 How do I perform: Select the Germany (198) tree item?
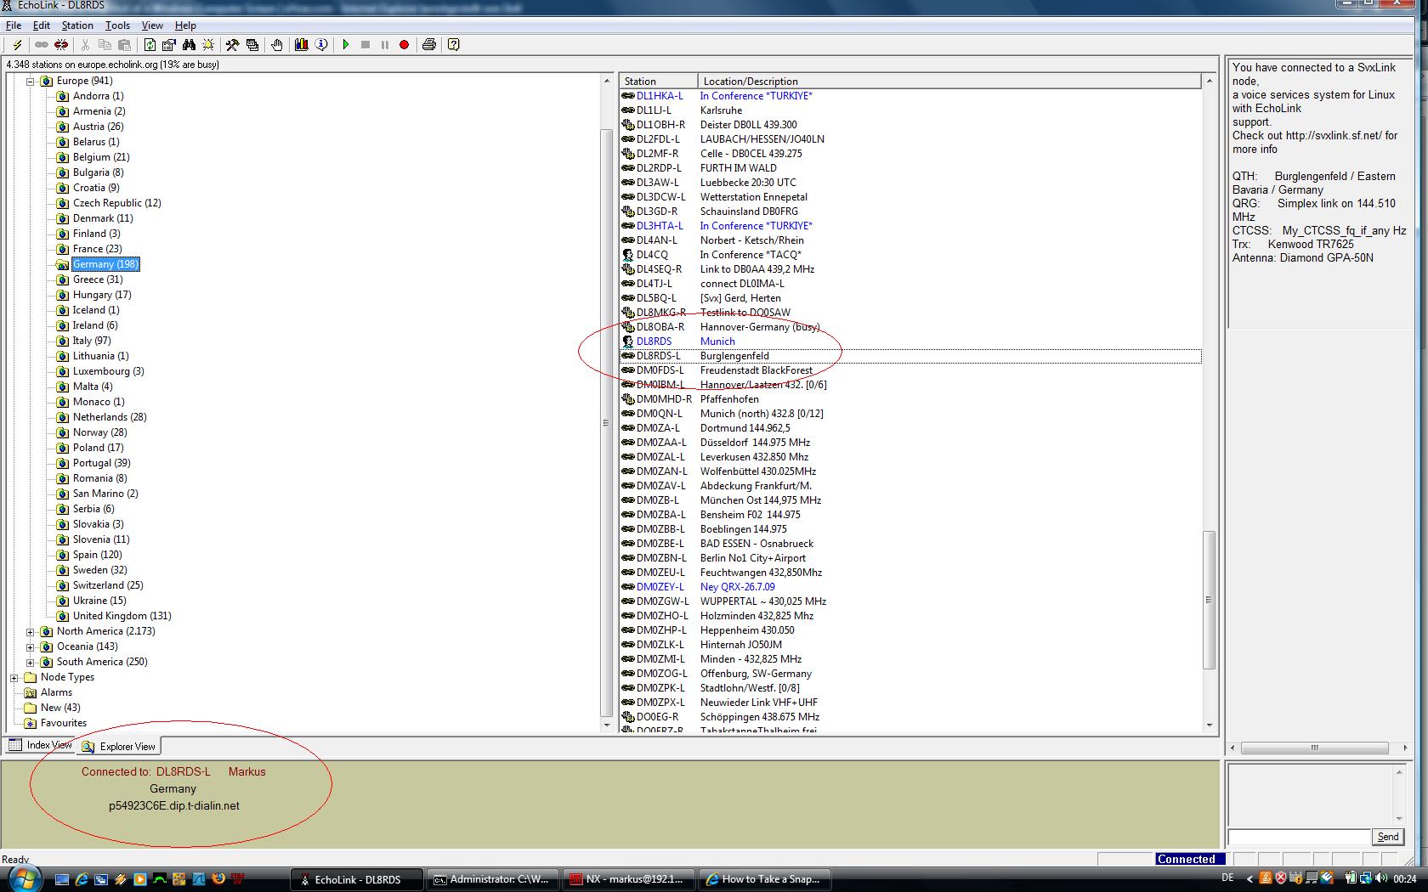coord(105,264)
